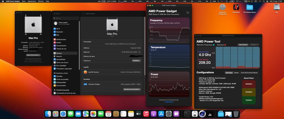Open Concentración settings
The image size is (284, 119).
(x=65, y=46)
